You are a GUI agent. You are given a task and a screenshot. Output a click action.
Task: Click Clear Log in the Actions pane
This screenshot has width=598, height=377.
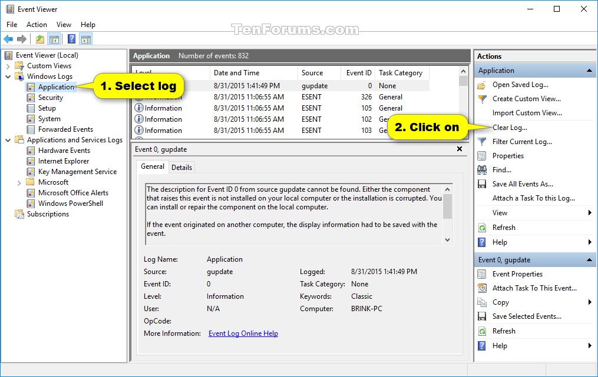coord(508,128)
